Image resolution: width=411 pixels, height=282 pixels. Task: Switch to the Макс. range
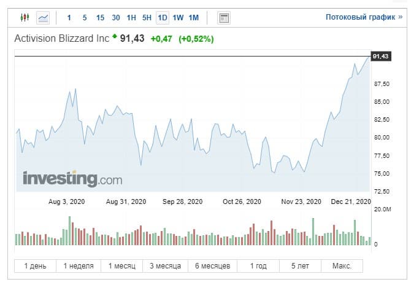[342, 266]
